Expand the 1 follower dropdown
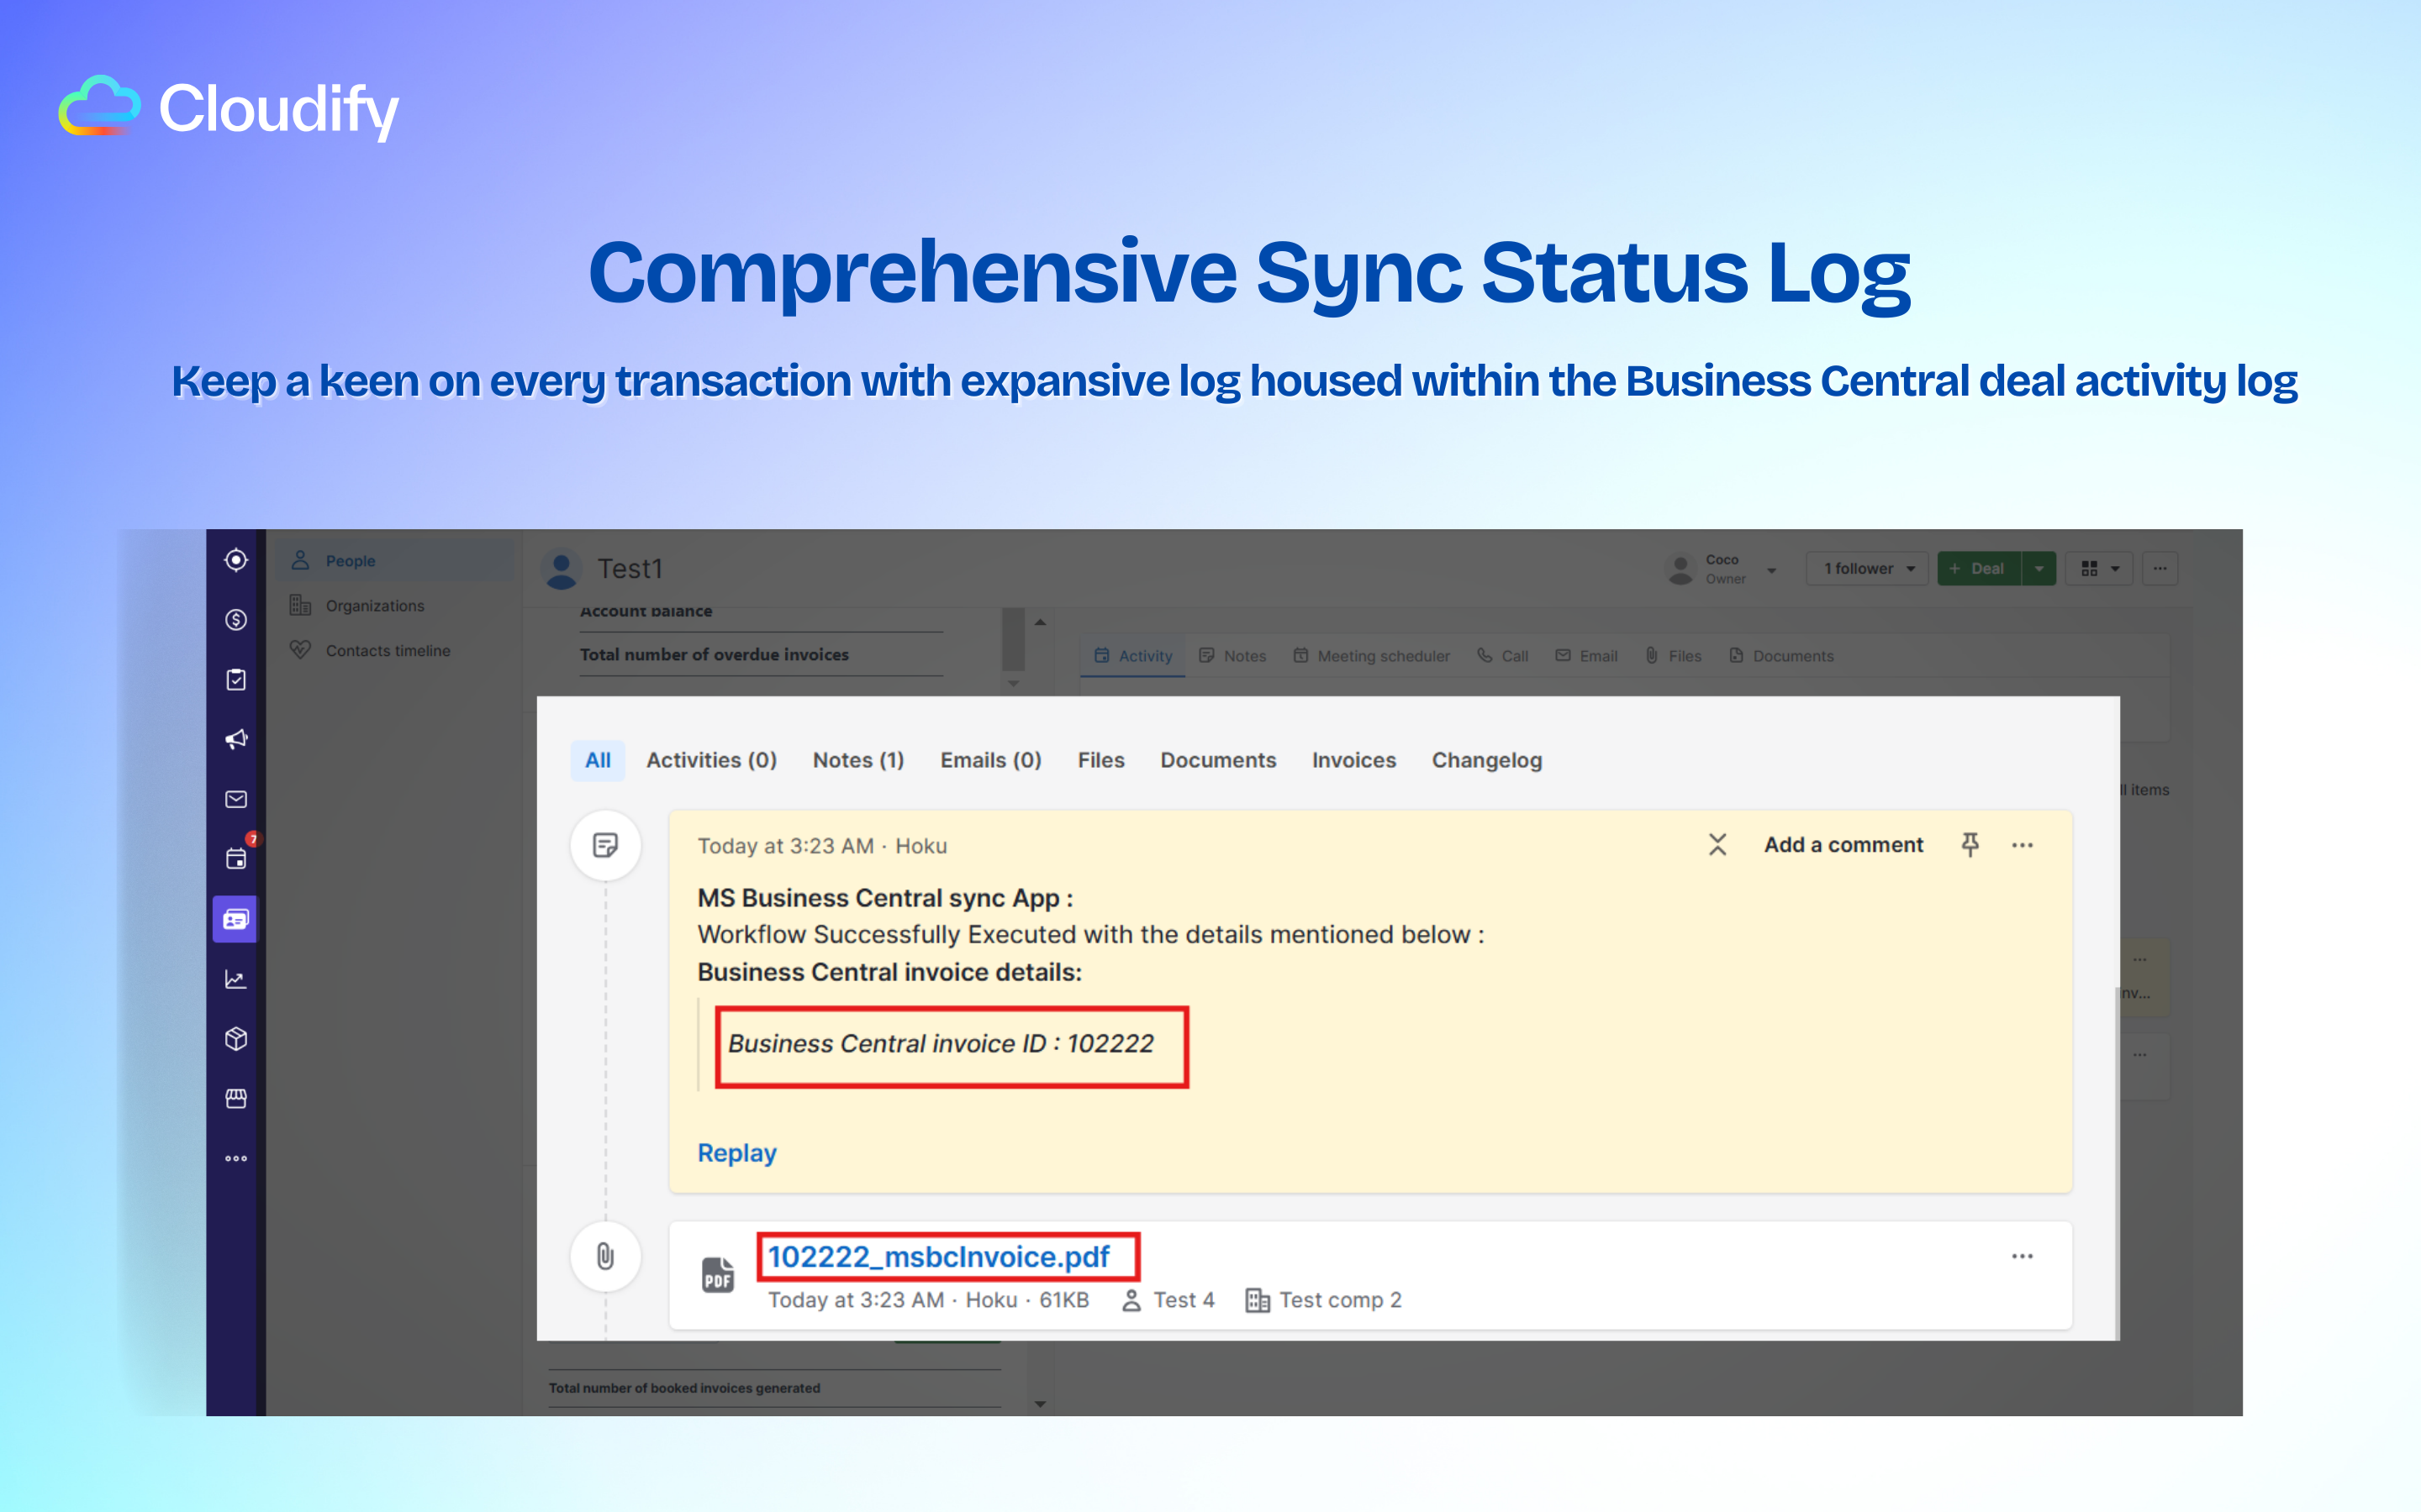This screenshot has height=1512, width=2421. pyautogui.click(x=1867, y=568)
